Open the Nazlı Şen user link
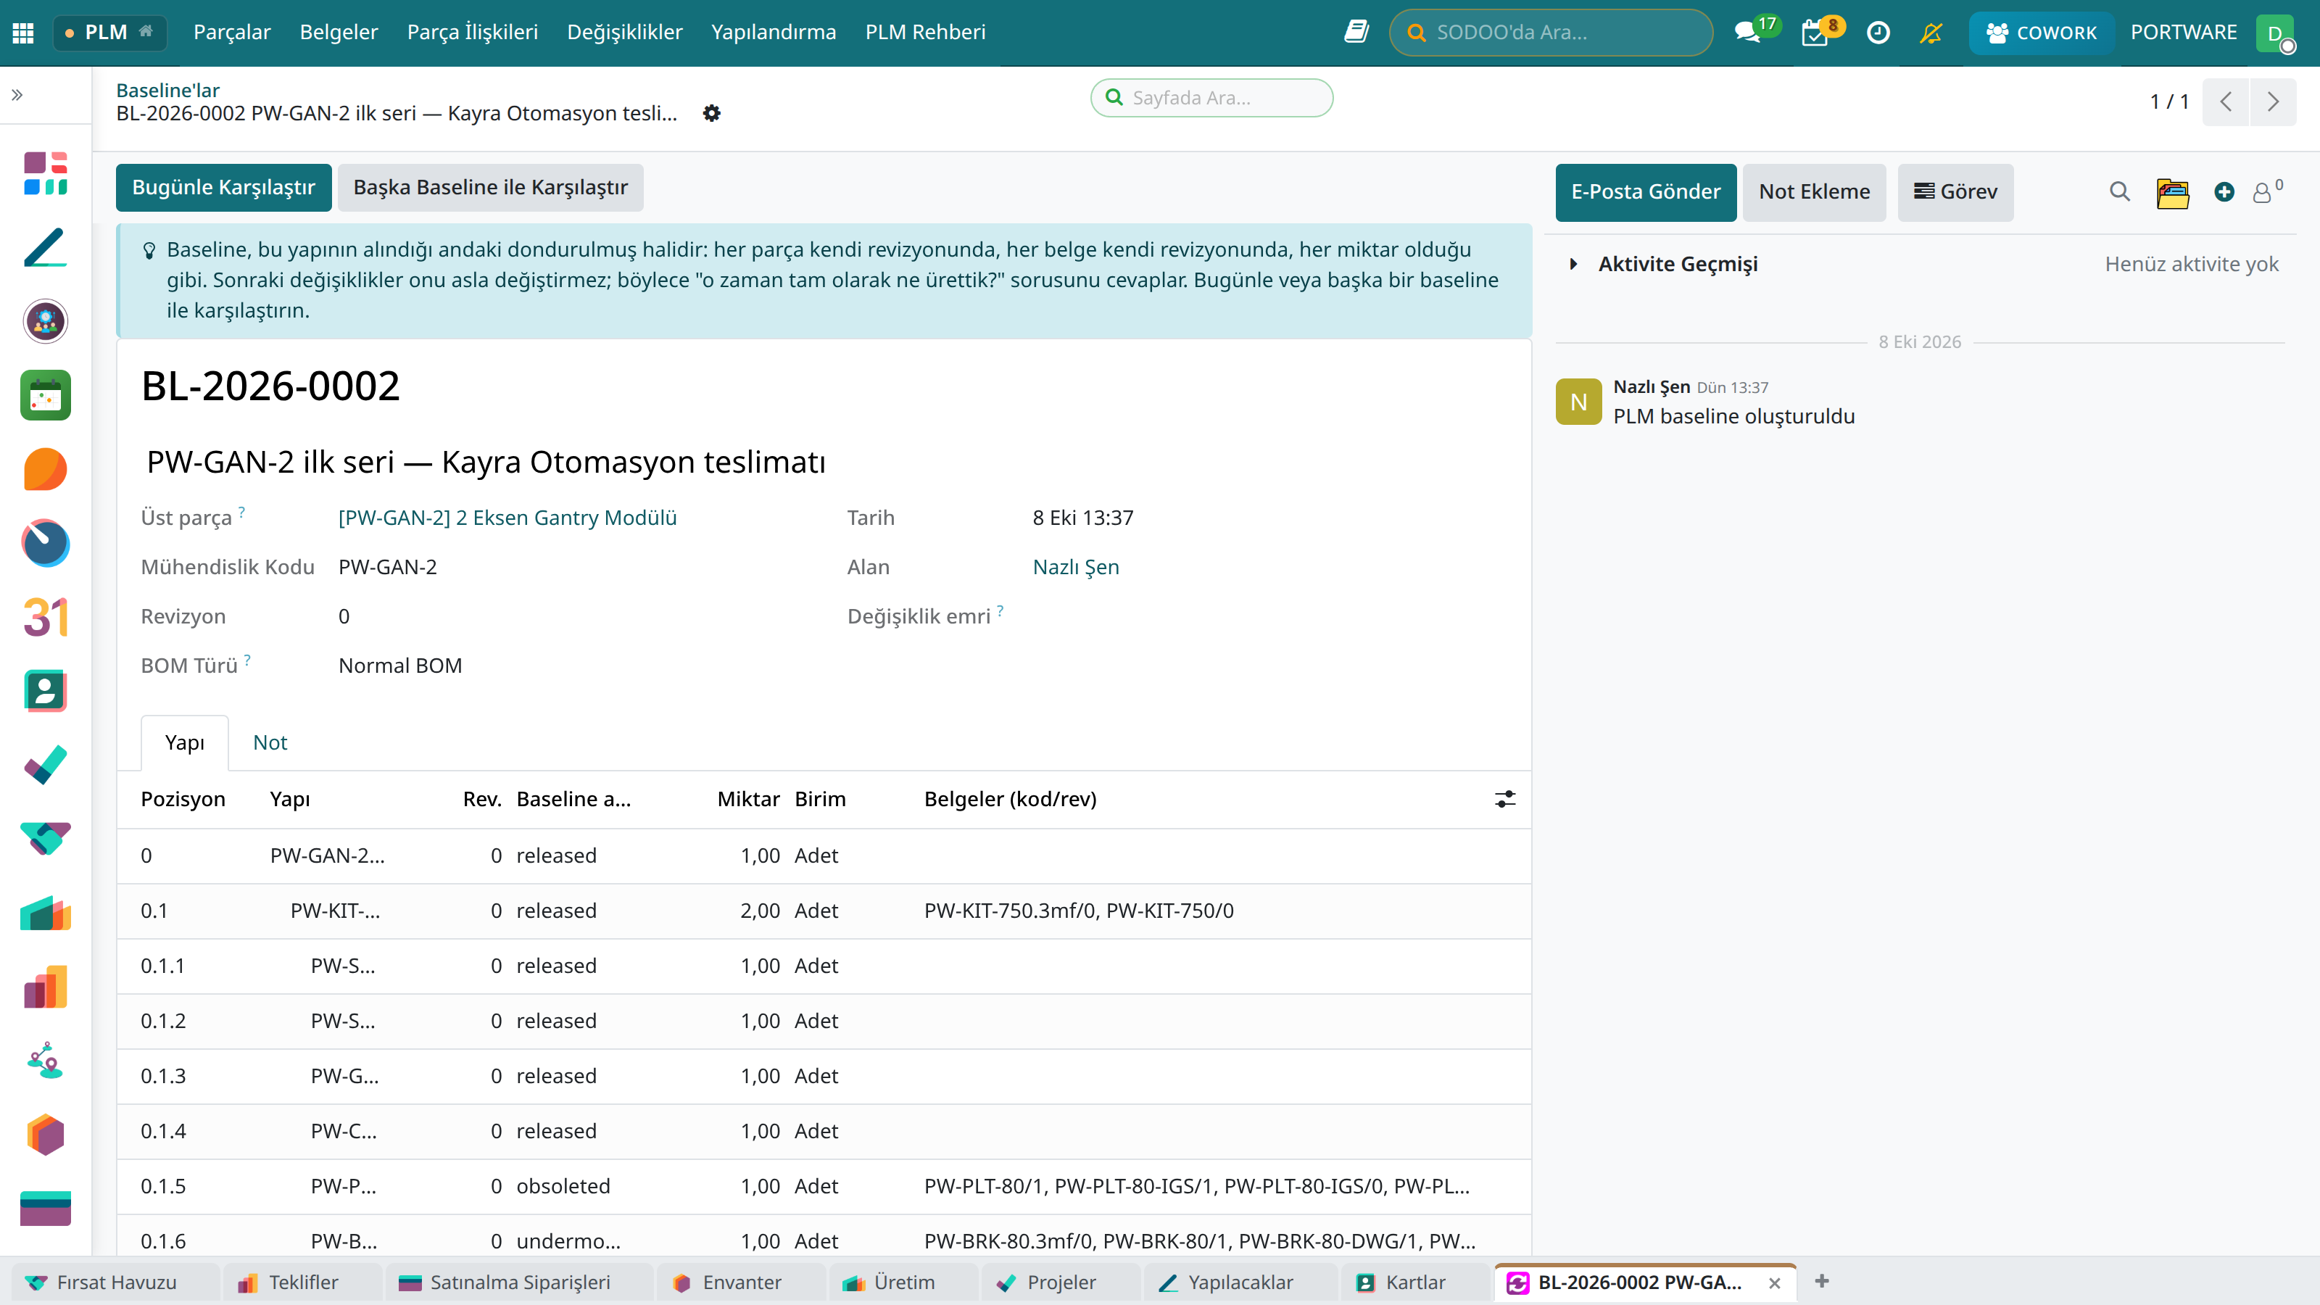 click(1075, 568)
